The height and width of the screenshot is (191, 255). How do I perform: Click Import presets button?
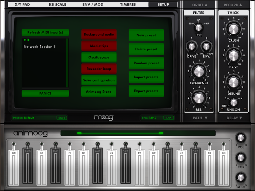pyautogui.click(x=146, y=77)
